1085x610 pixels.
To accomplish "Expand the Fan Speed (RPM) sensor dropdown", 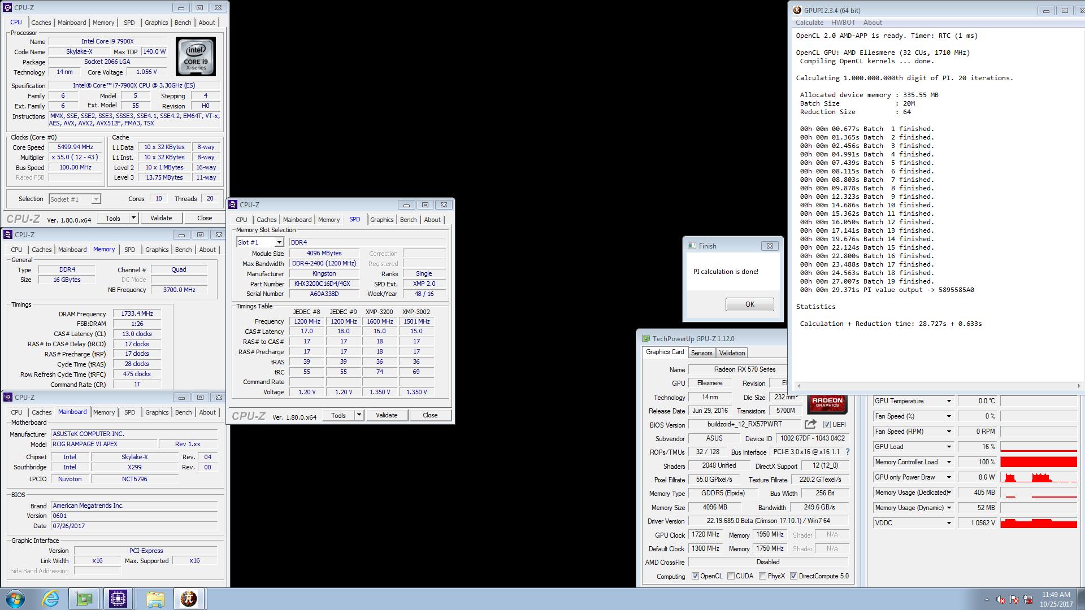I will point(949,432).
